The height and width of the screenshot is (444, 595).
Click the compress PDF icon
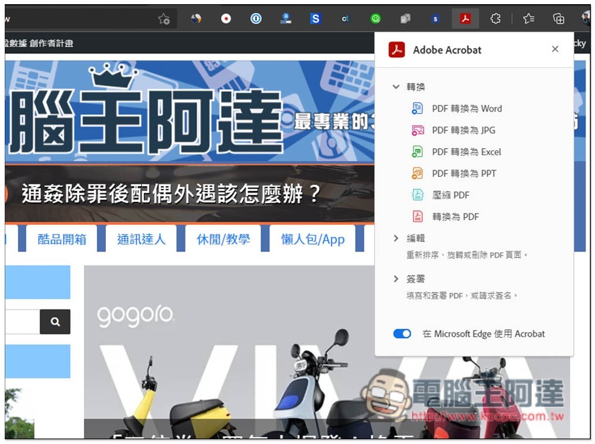[x=418, y=195]
